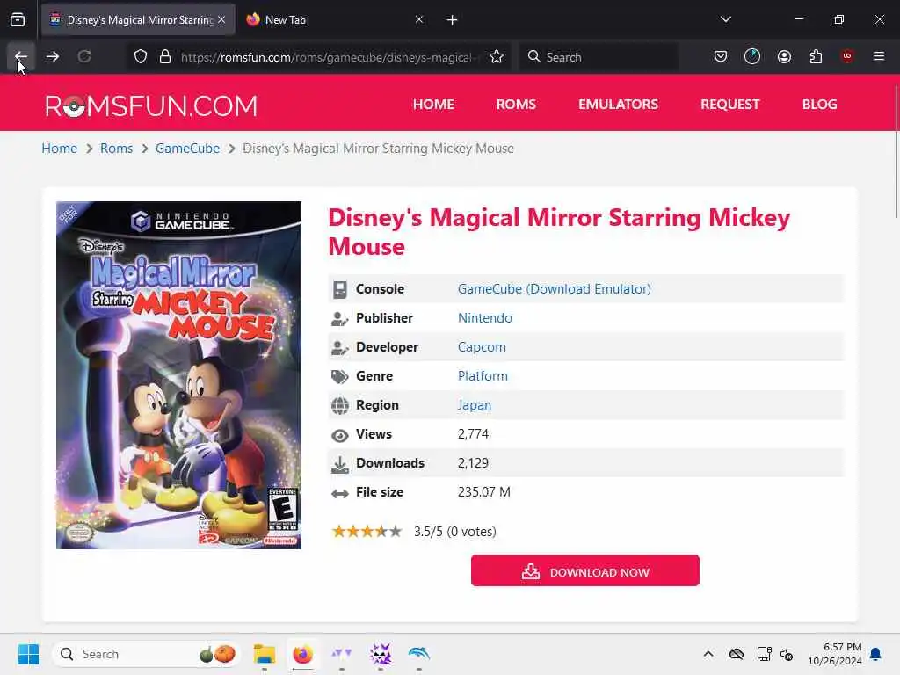Follow the GameCube breadcrumb link

(188, 149)
